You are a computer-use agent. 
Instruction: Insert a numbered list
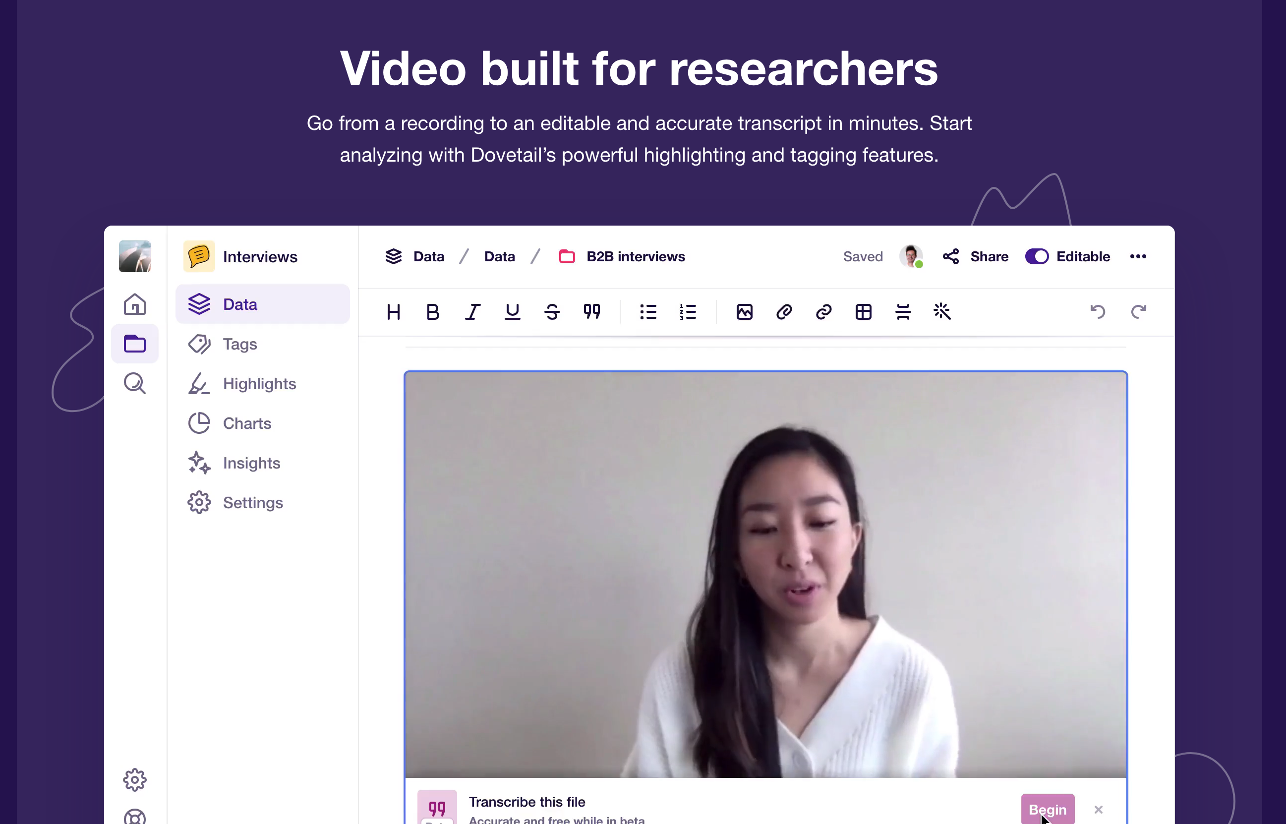(x=688, y=311)
